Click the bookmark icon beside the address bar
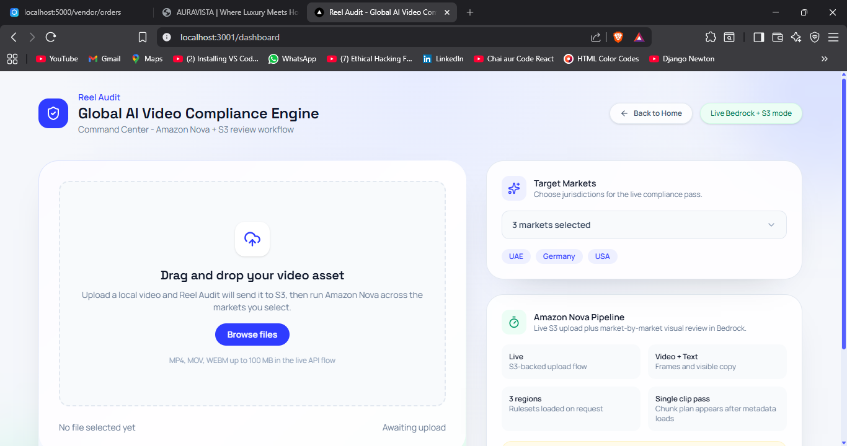Viewport: 847px width, 446px height. point(143,37)
